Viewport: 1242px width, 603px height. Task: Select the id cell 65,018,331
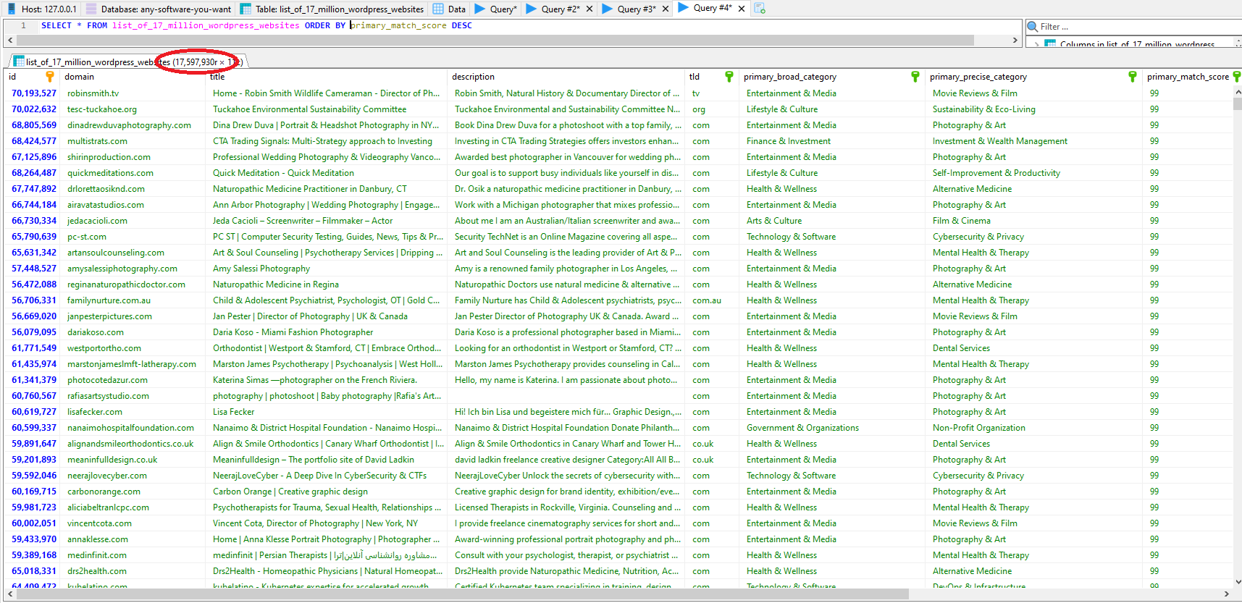coord(34,571)
